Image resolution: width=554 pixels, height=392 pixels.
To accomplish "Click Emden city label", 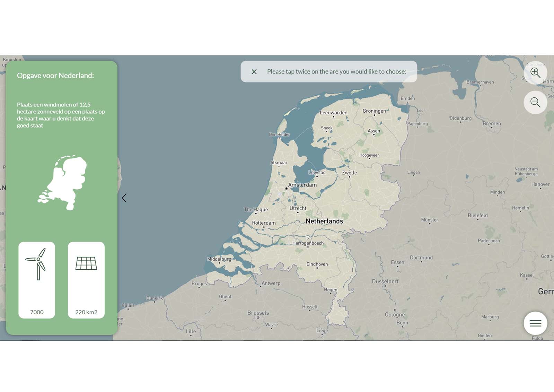I will click(408, 98).
